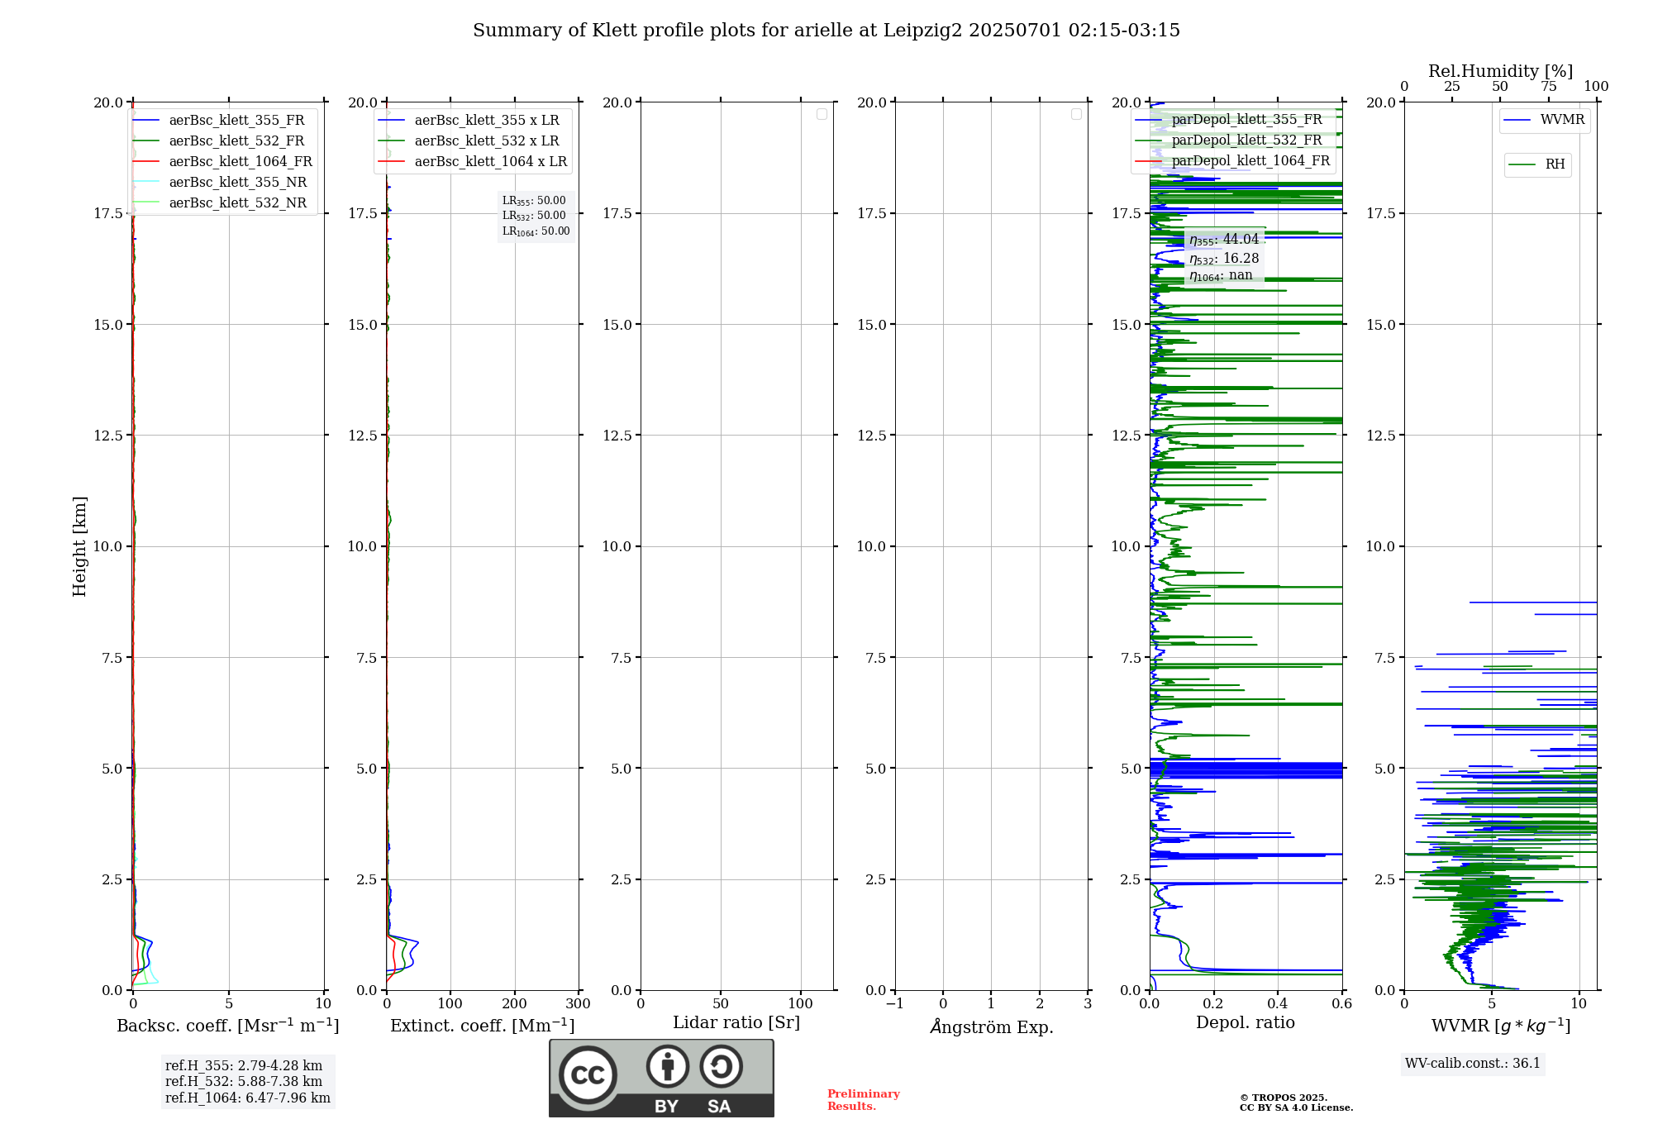Click legend entry parDepol_klett_1064_FR
The width and height of the screenshot is (1653, 1124).
[1233, 160]
